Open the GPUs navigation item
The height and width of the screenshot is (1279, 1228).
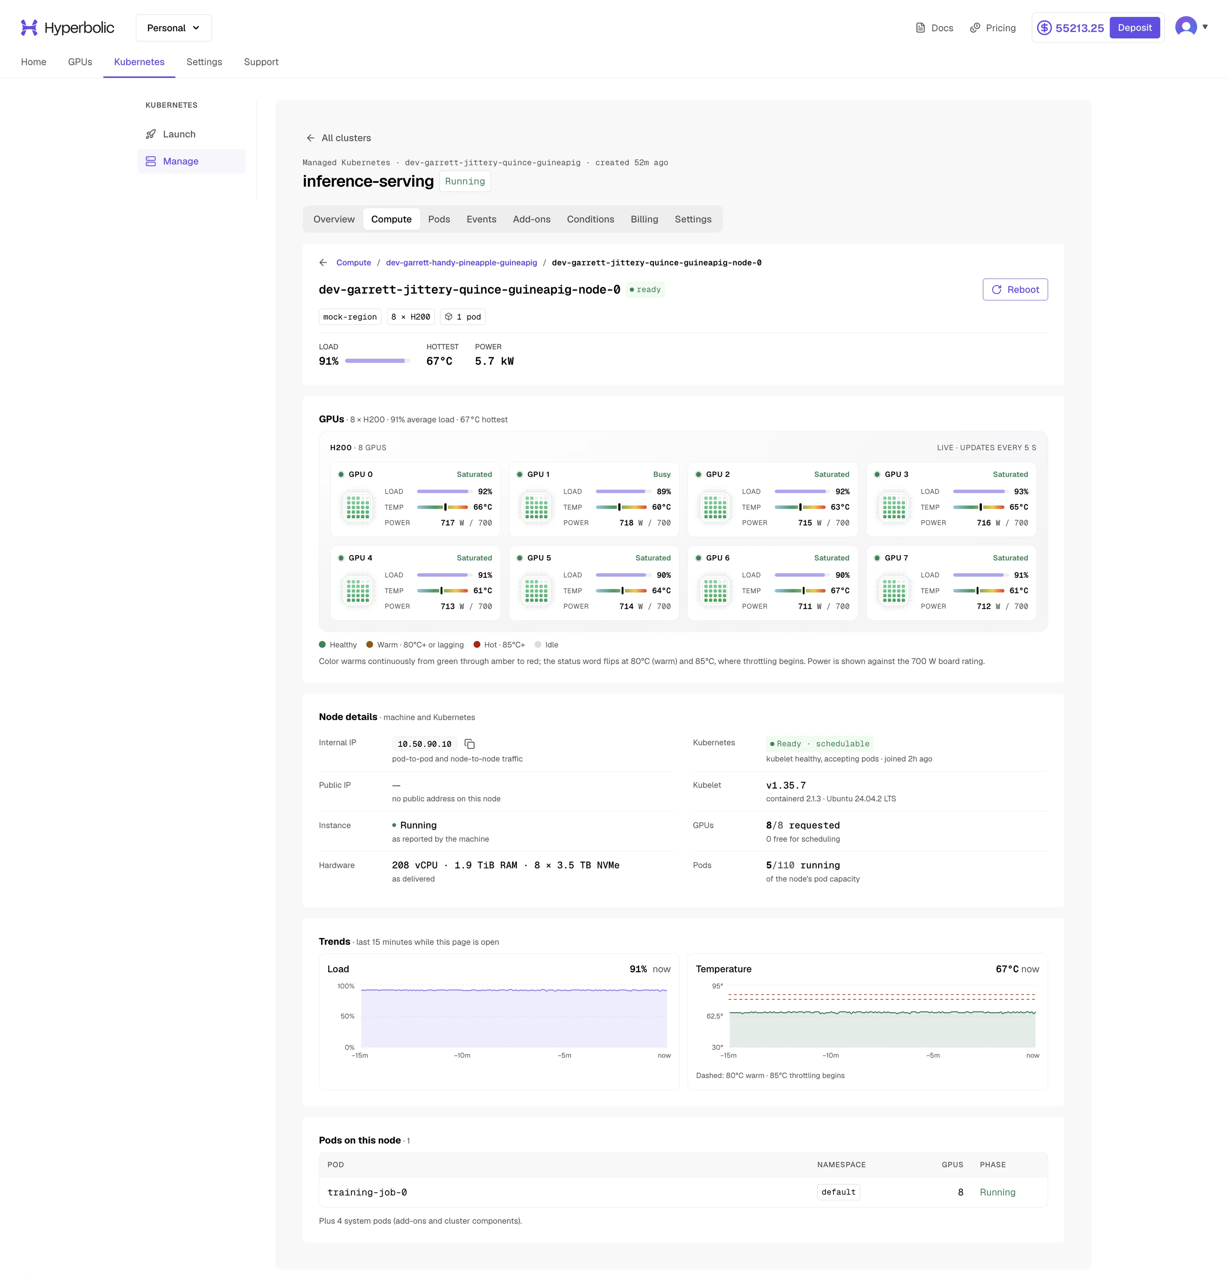tap(80, 62)
